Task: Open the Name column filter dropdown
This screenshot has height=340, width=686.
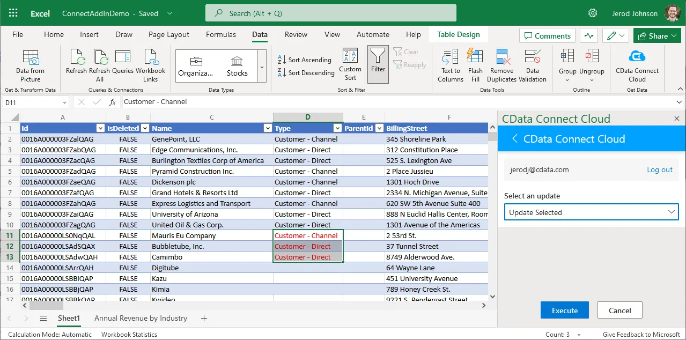Action: 268,128
